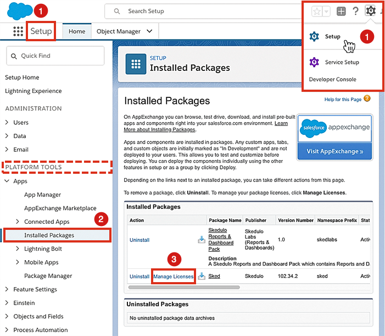Click the packages table horizontal scrollbar

pyautogui.click(x=184, y=287)
